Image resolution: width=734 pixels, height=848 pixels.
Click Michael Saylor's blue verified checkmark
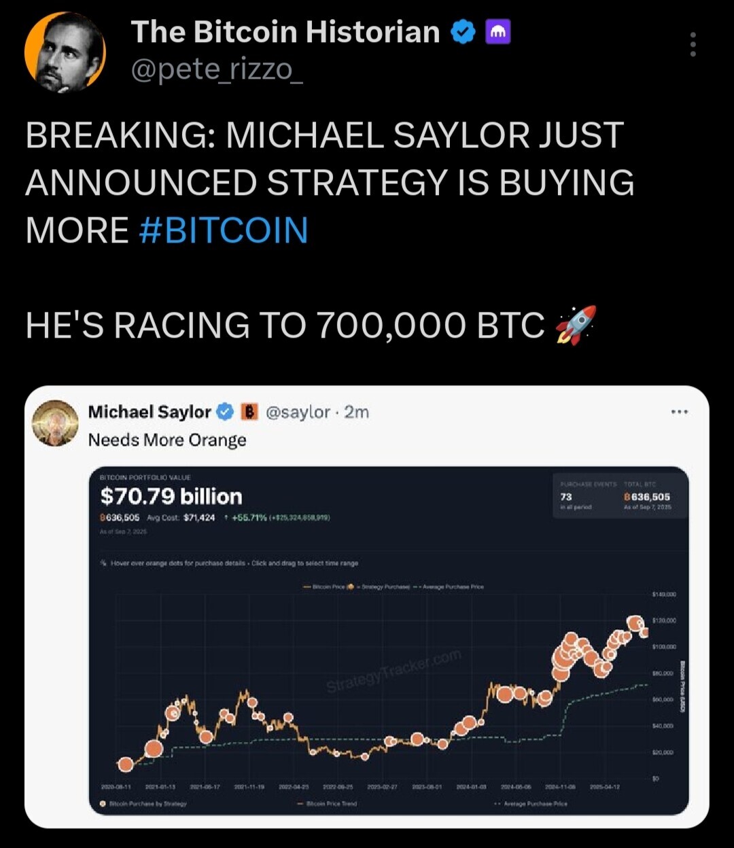pos(225,412)
